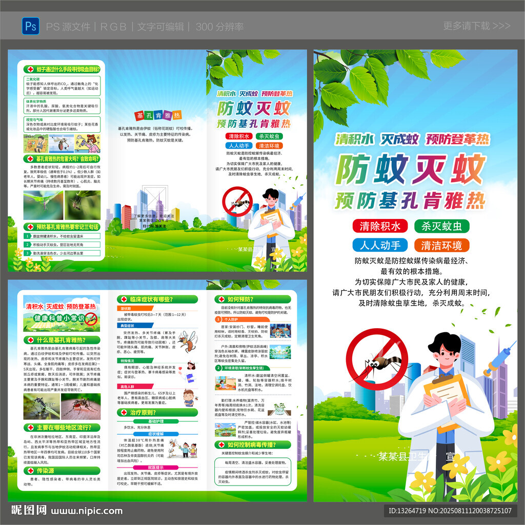Click the red cross beside 如何控制病毒传播
Screen dimensions: 525x525
point(221,445)
